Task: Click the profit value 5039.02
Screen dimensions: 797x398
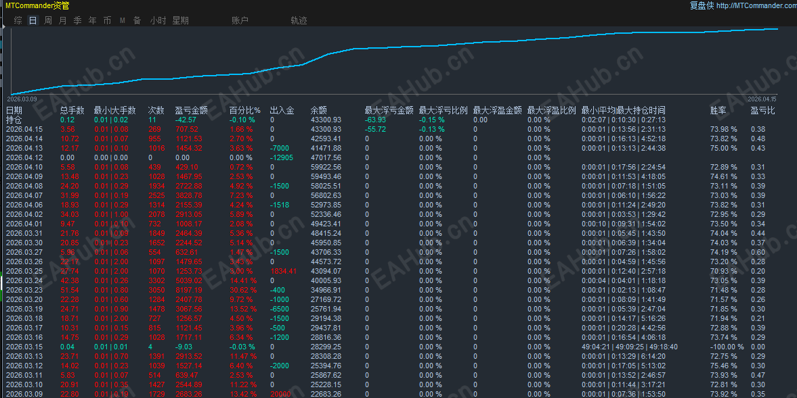Action: (188, 280)
